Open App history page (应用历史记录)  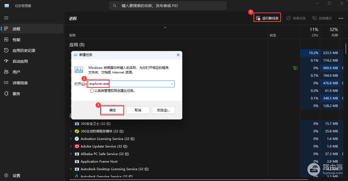click(32, 50)
